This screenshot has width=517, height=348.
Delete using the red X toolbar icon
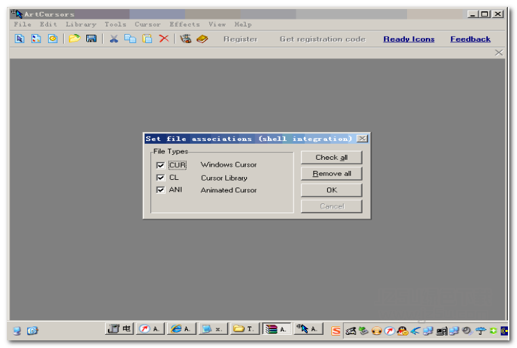click(164, 39)
